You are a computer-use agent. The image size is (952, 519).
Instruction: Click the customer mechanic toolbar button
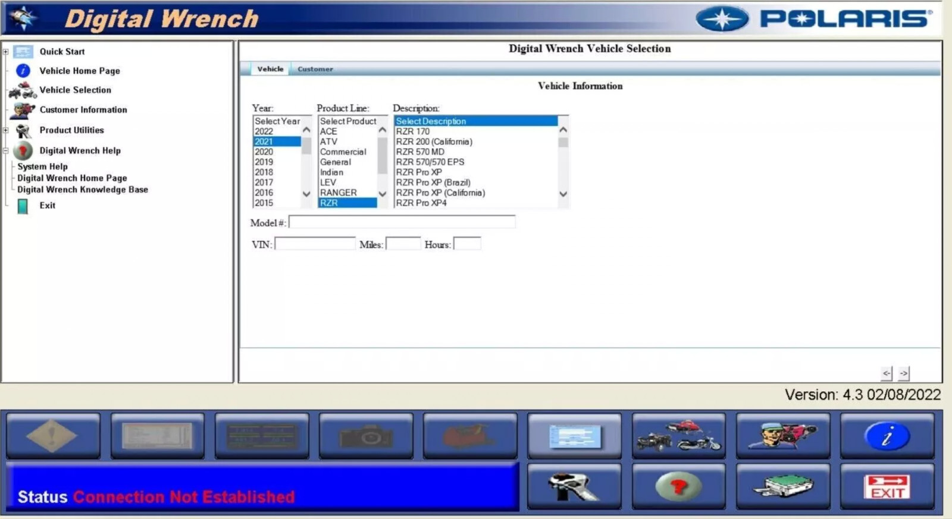pos(783,436)
